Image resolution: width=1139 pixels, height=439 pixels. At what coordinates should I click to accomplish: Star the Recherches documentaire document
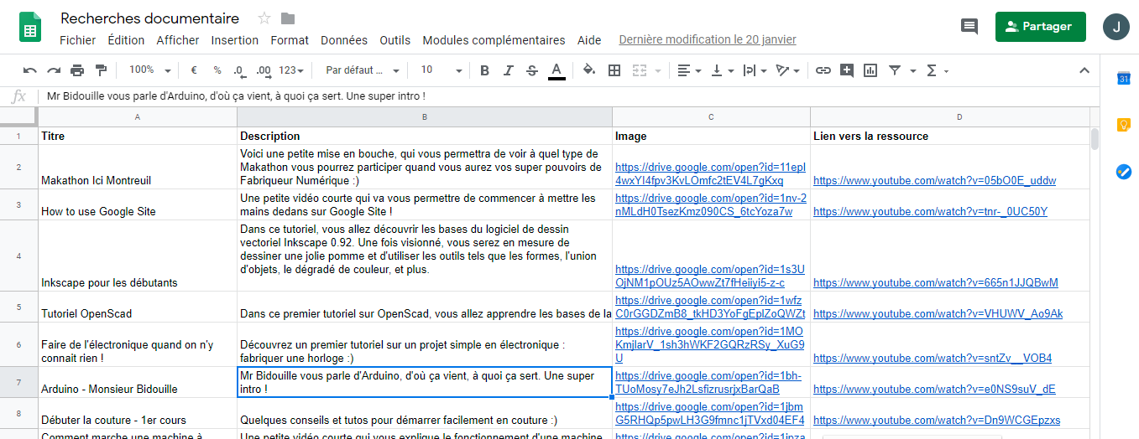pyautogui.click(x=264, y=18)
